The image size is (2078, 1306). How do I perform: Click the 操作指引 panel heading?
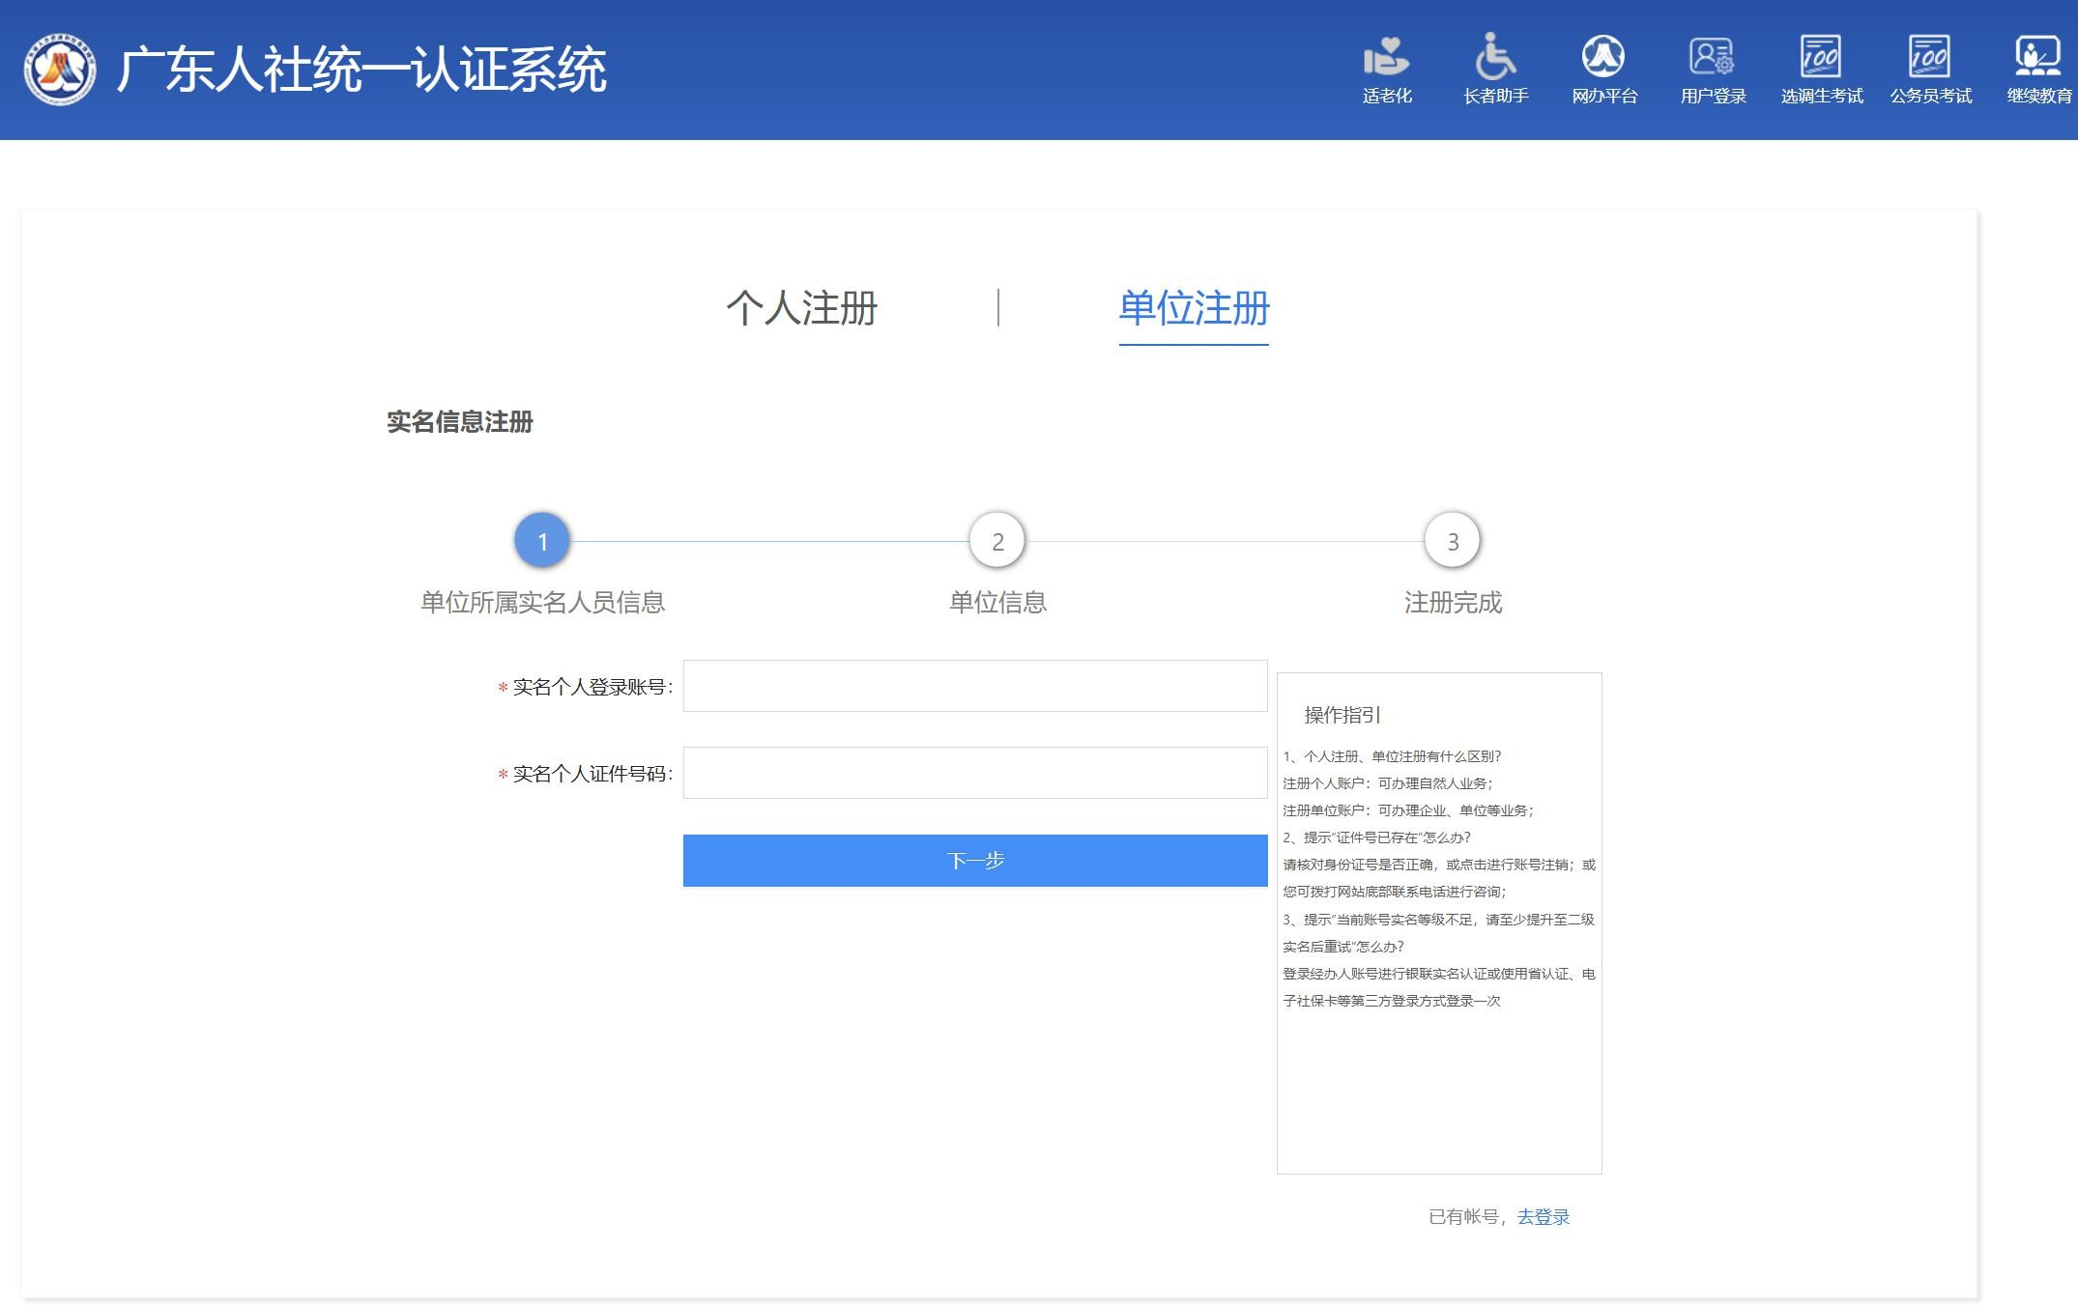1342,715
